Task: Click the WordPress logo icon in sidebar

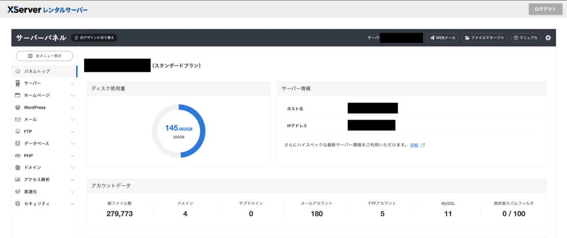Action: (x=18, y=107)
